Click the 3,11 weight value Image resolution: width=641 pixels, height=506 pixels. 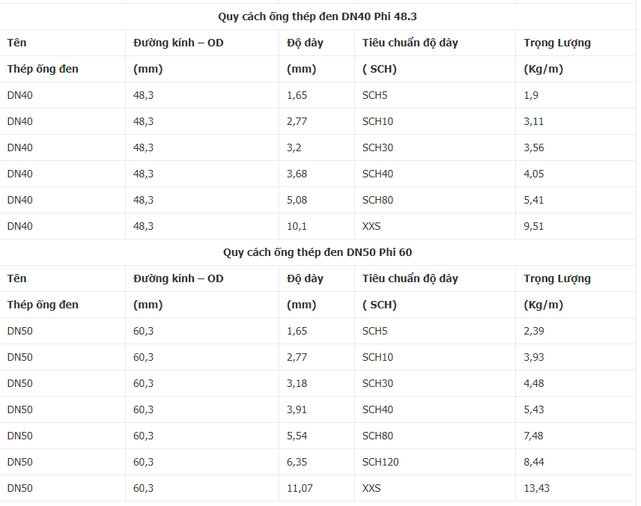(533, 121)
